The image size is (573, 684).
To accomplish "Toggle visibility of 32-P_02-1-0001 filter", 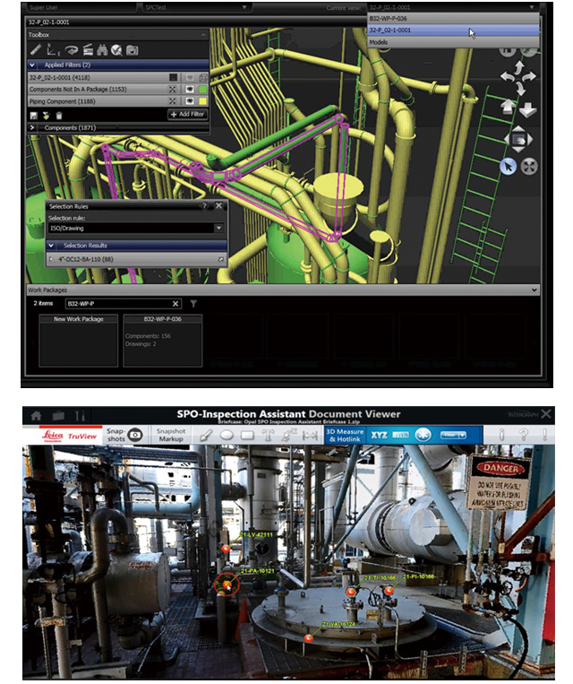I will click(189, 78).
